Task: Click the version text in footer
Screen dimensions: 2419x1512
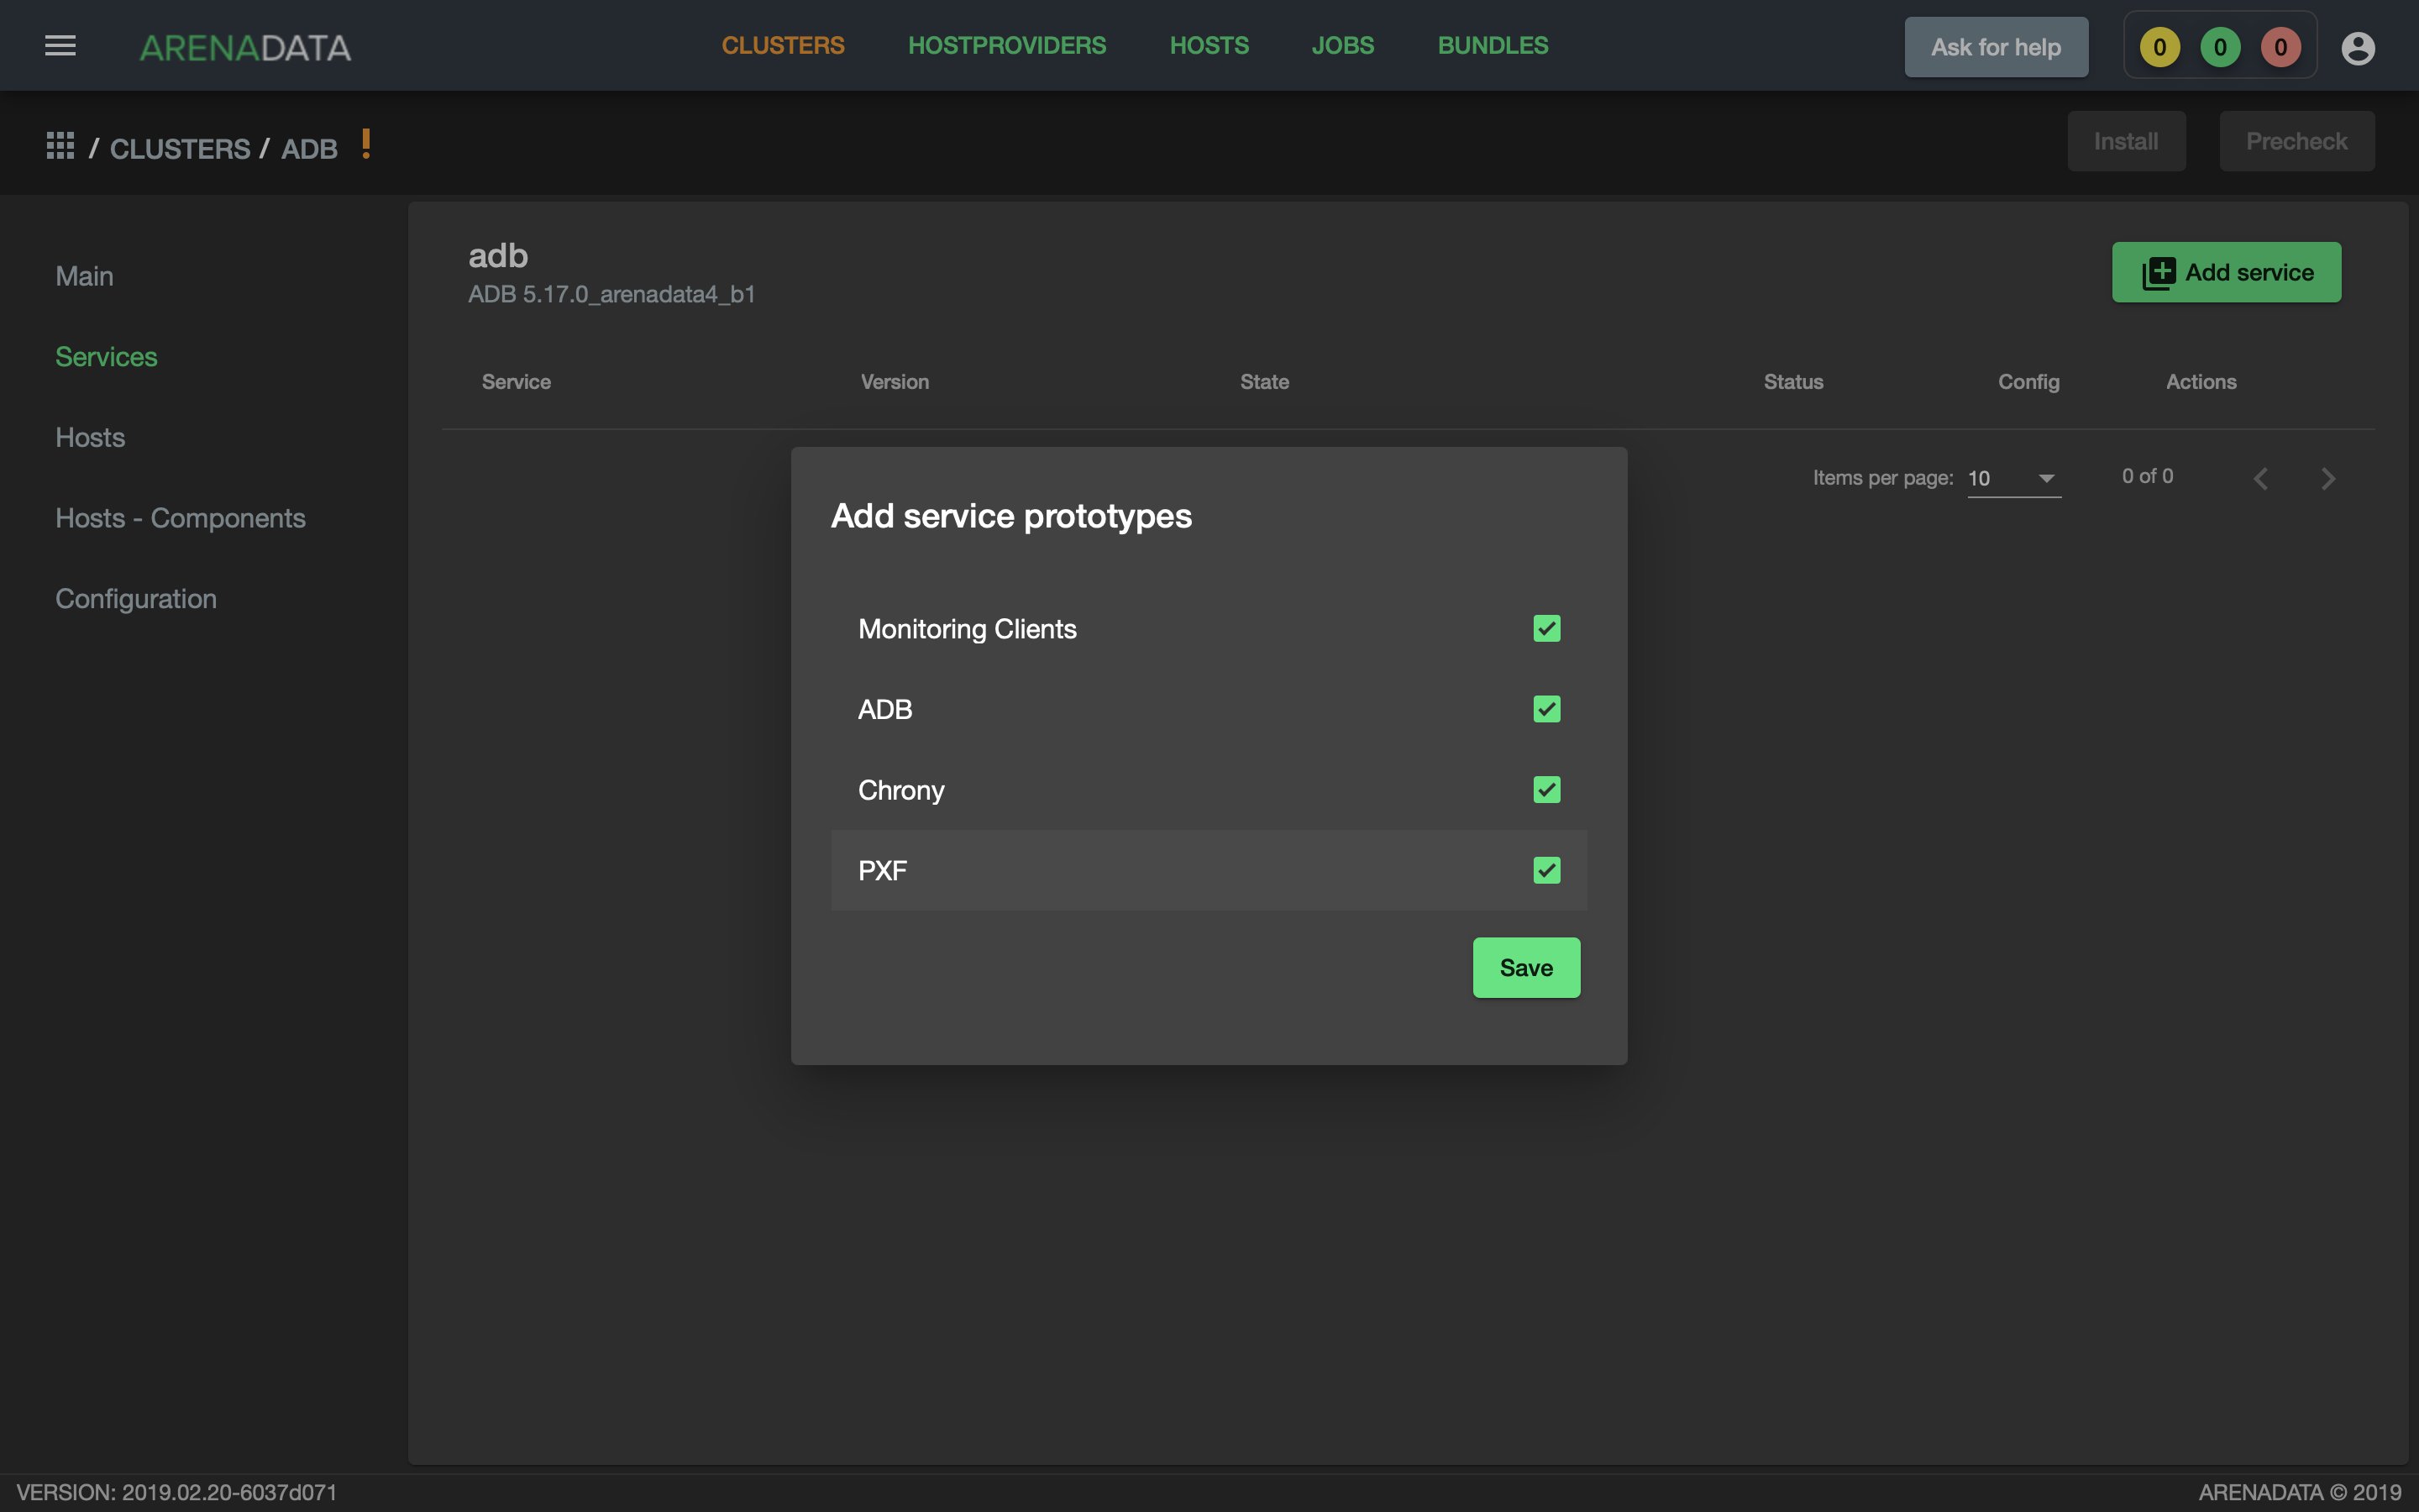Action: 176,1492
